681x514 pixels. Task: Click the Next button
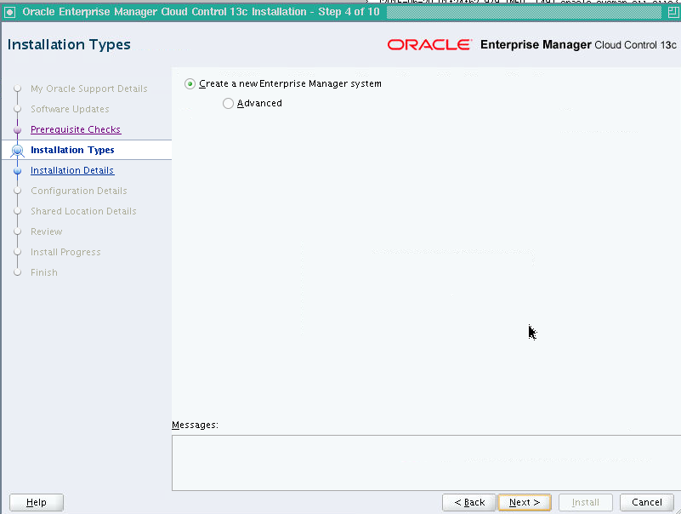point(525,502)
